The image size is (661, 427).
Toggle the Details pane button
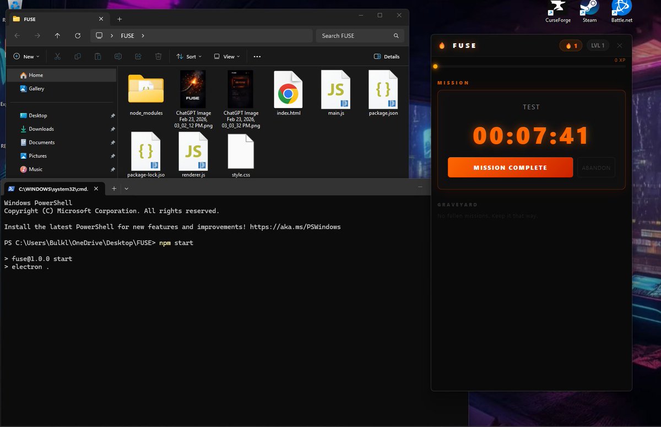tap(387, 56)
